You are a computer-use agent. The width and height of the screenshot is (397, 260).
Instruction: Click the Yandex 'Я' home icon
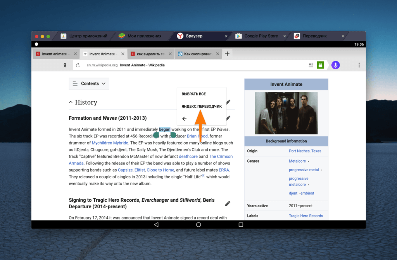(x=65, y=65)
